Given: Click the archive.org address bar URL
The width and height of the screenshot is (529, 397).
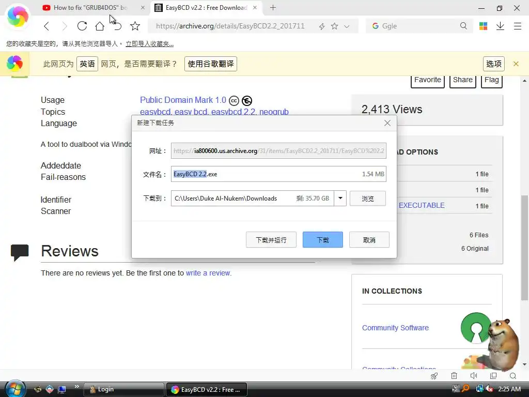Looking at the screenshot, I should tap(230, 26).
